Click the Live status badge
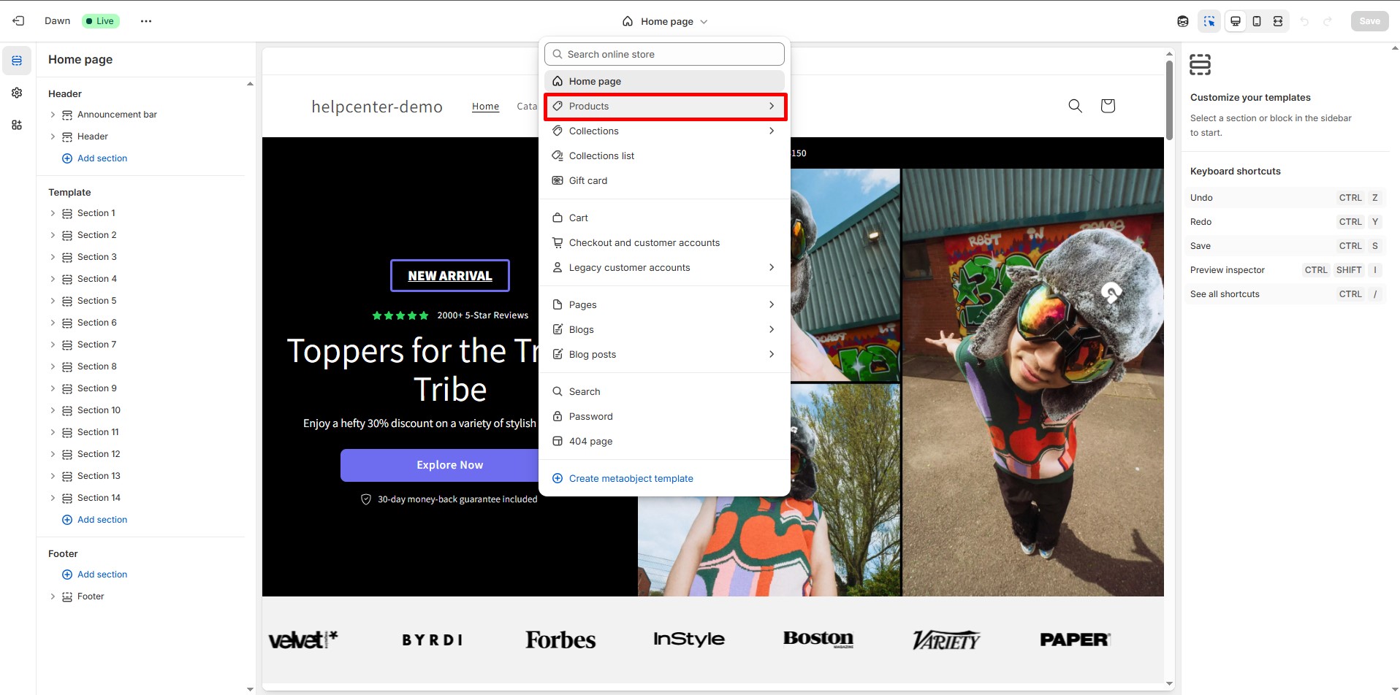Image resolution: width=1400 pixels, height=695 pixels. coord(101,21)
